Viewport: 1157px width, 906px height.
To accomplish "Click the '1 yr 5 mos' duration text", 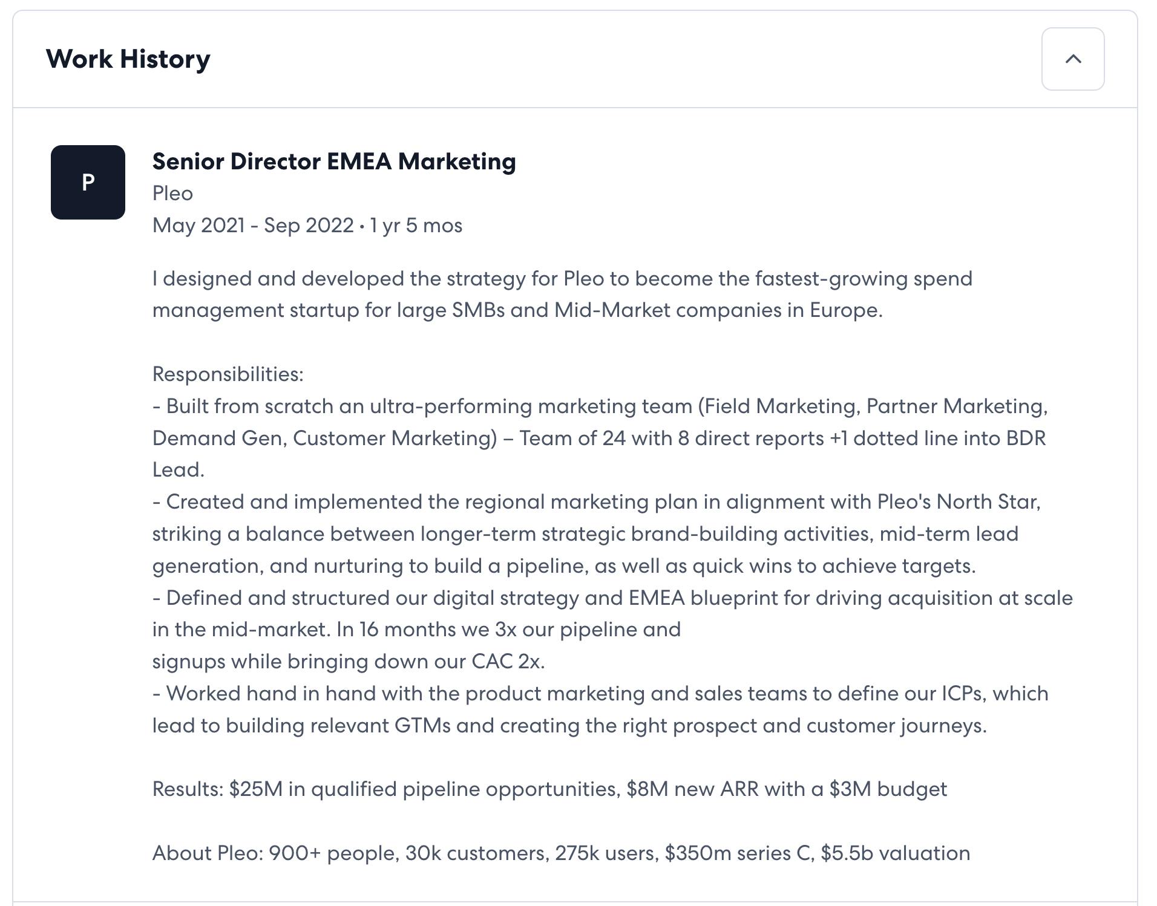I will (416, 226).
